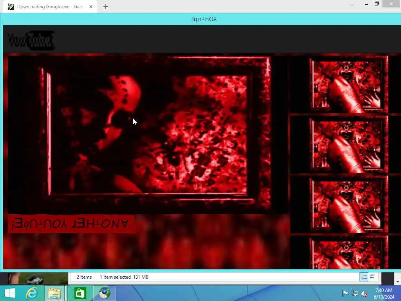The height and width of the screenshot is (301, 401).
Task: Click the distorted YouTube logo
Action: 31,40
